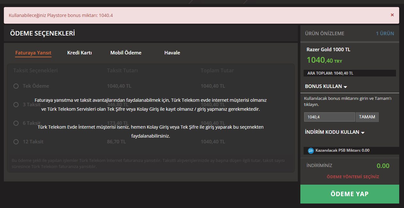Select the 12 Taksit installment radio
404x208 pixels.
pos(16,142)
